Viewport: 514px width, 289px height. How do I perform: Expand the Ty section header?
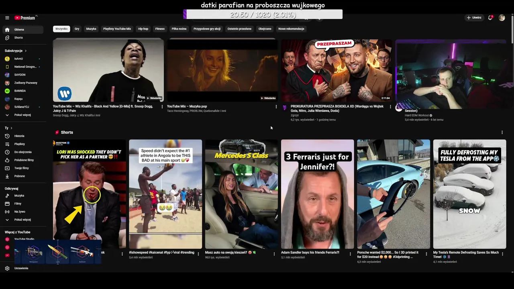coord(8,128)
